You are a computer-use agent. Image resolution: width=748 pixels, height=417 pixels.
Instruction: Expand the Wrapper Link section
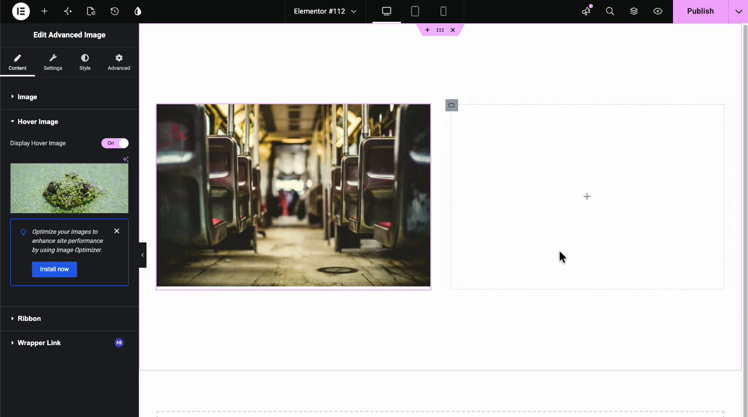point(69,343)
